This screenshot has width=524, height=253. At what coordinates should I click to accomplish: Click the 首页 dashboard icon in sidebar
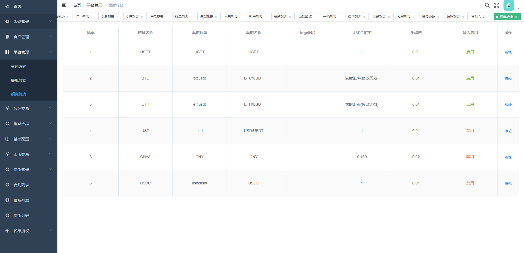[x=7, y=6]
